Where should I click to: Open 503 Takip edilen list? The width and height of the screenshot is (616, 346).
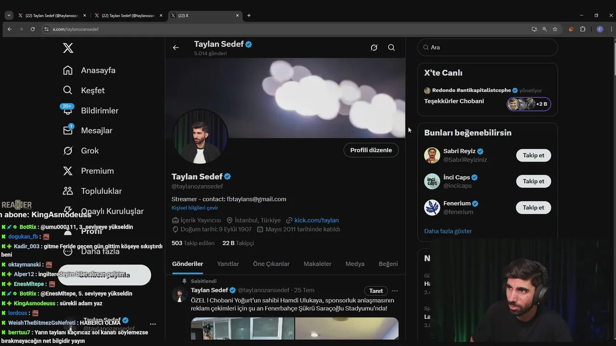click(x=193, y=243)
